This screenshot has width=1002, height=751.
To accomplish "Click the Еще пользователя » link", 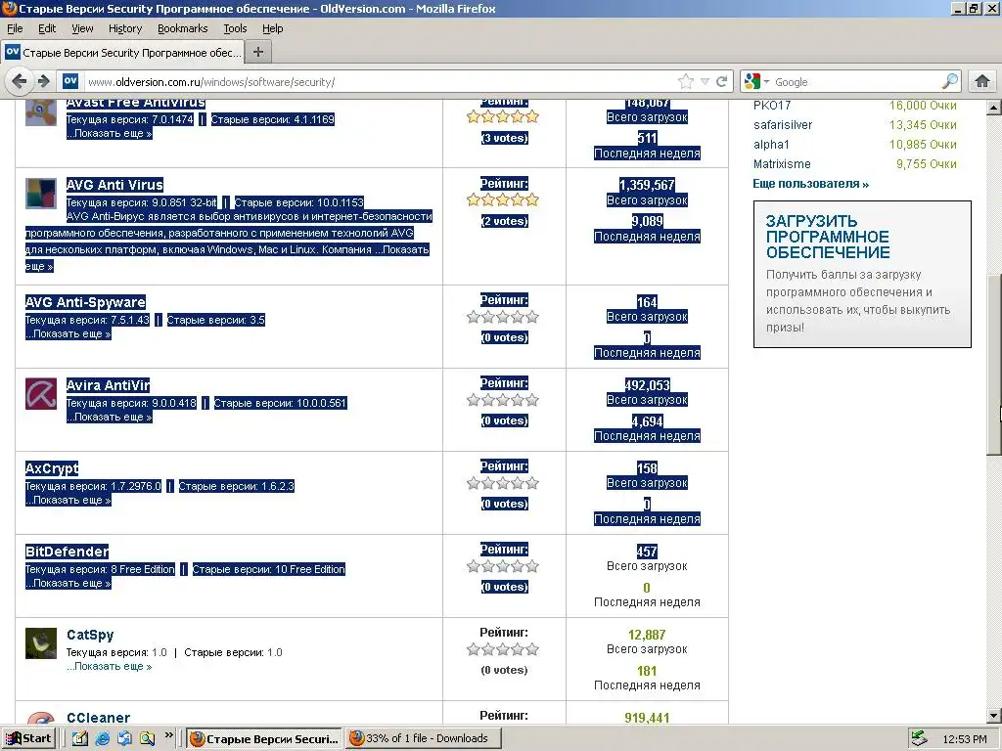I will click(x=811, y=184).
